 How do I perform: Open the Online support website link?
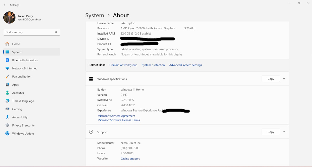click(x=130, y=159)
